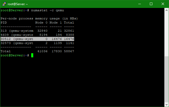Click summary Node 0 value 41036
Viewport: 169px width, 107px height.
[42, 51]
